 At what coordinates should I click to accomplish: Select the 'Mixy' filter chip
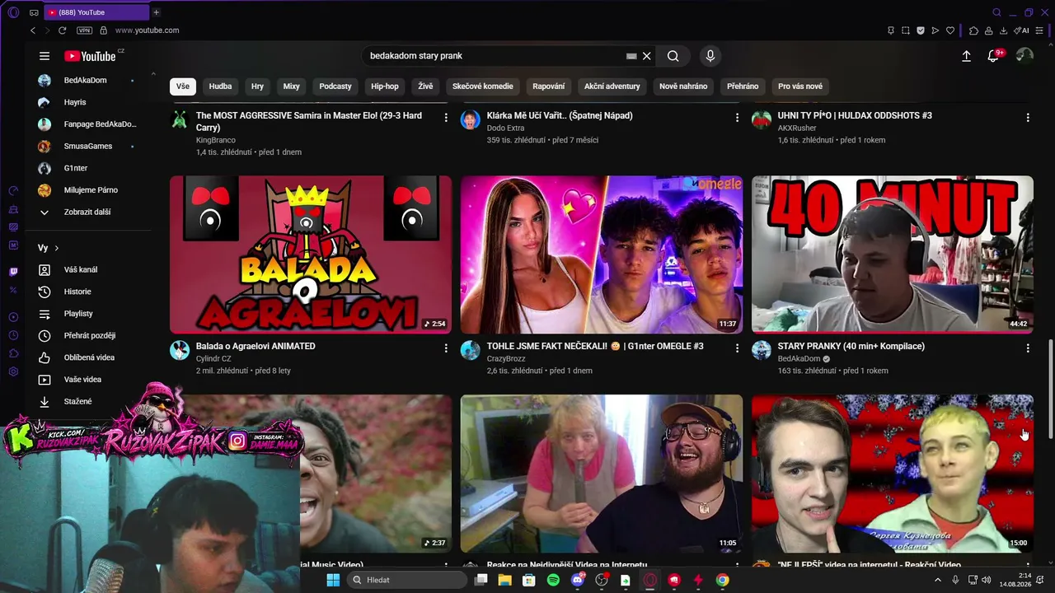(291, 86)
